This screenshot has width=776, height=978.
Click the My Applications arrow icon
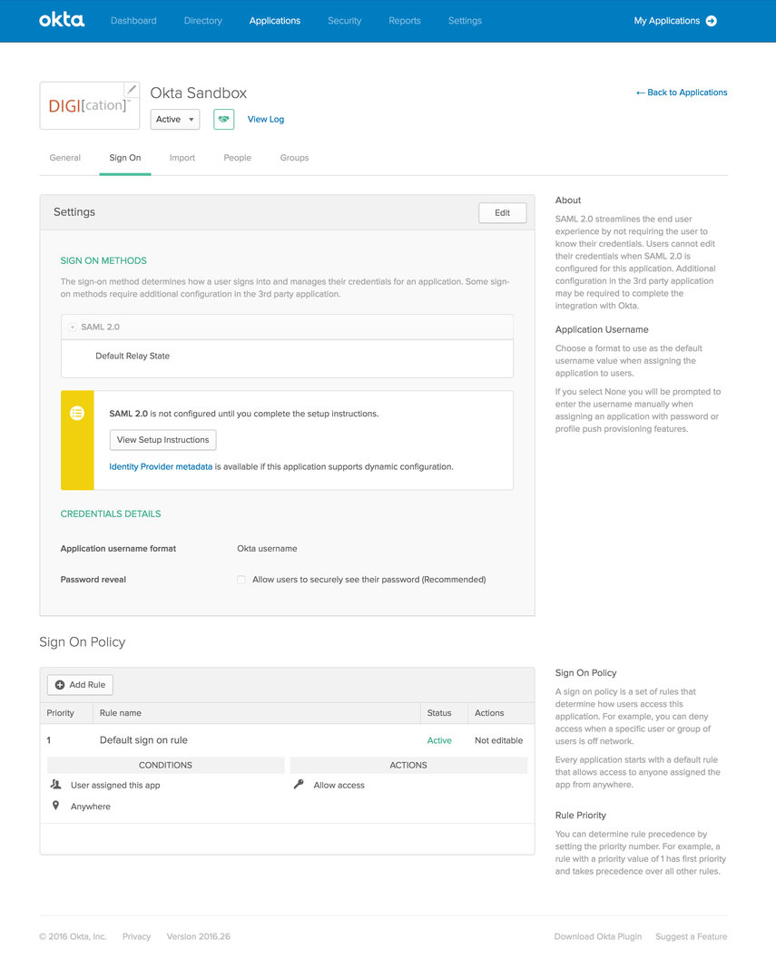click(712, 21)
